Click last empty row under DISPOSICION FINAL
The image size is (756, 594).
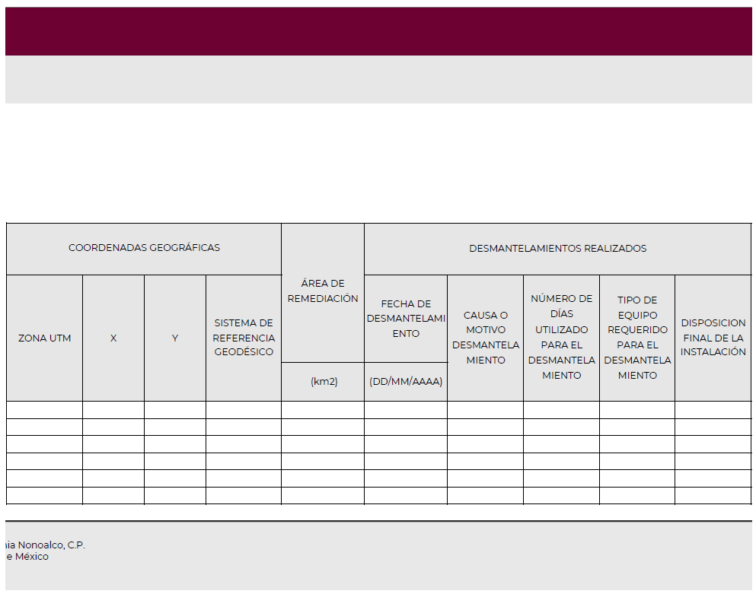pos(713,496)
